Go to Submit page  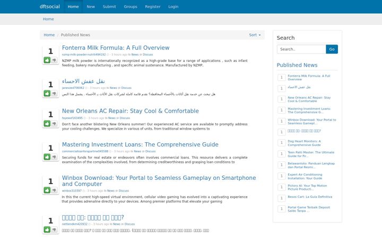click(109, 6)
